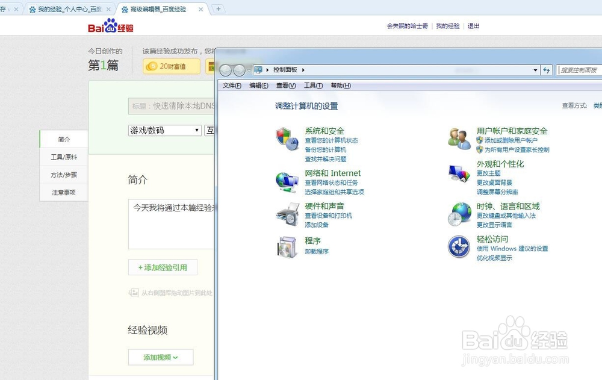
Task: Click the 添加经验引用 button
Action: pos(162,267)
